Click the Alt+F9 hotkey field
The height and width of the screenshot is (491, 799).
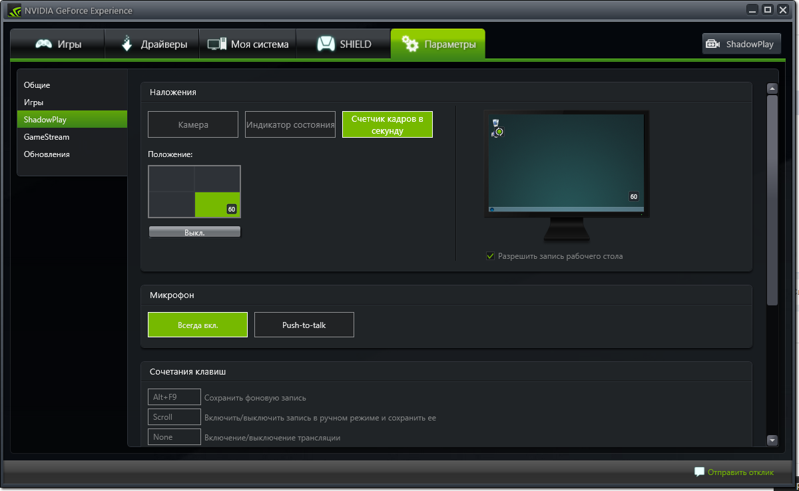[x=174, y=397]
